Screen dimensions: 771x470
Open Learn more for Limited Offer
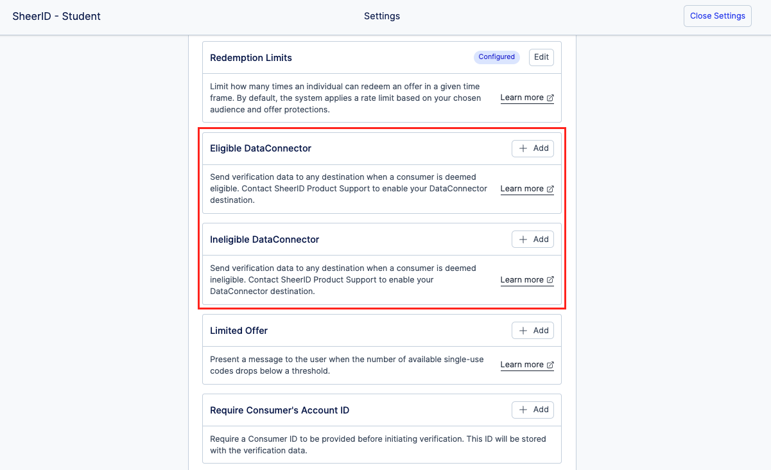point(522,365)
